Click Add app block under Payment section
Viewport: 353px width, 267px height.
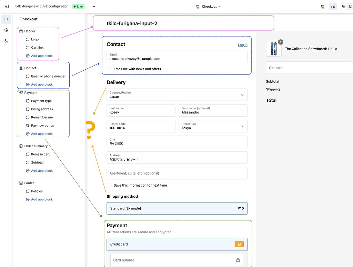[42, 133]
